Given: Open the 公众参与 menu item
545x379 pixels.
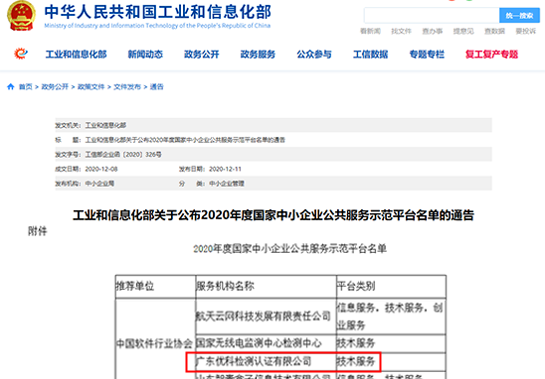Looking at the screenshot, I should point(314,55).
